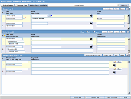This screenshot has width=131, height=99.
Task: Click the Action Items scrollbar up arrow
Action: [129, 39]
